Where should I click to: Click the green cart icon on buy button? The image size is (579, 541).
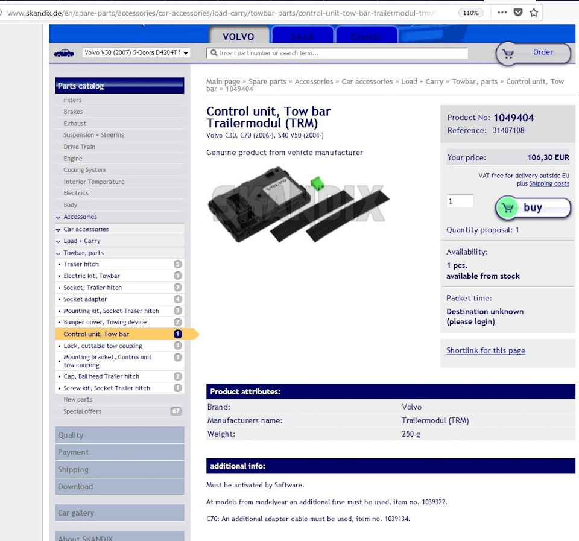pos(508,208)
